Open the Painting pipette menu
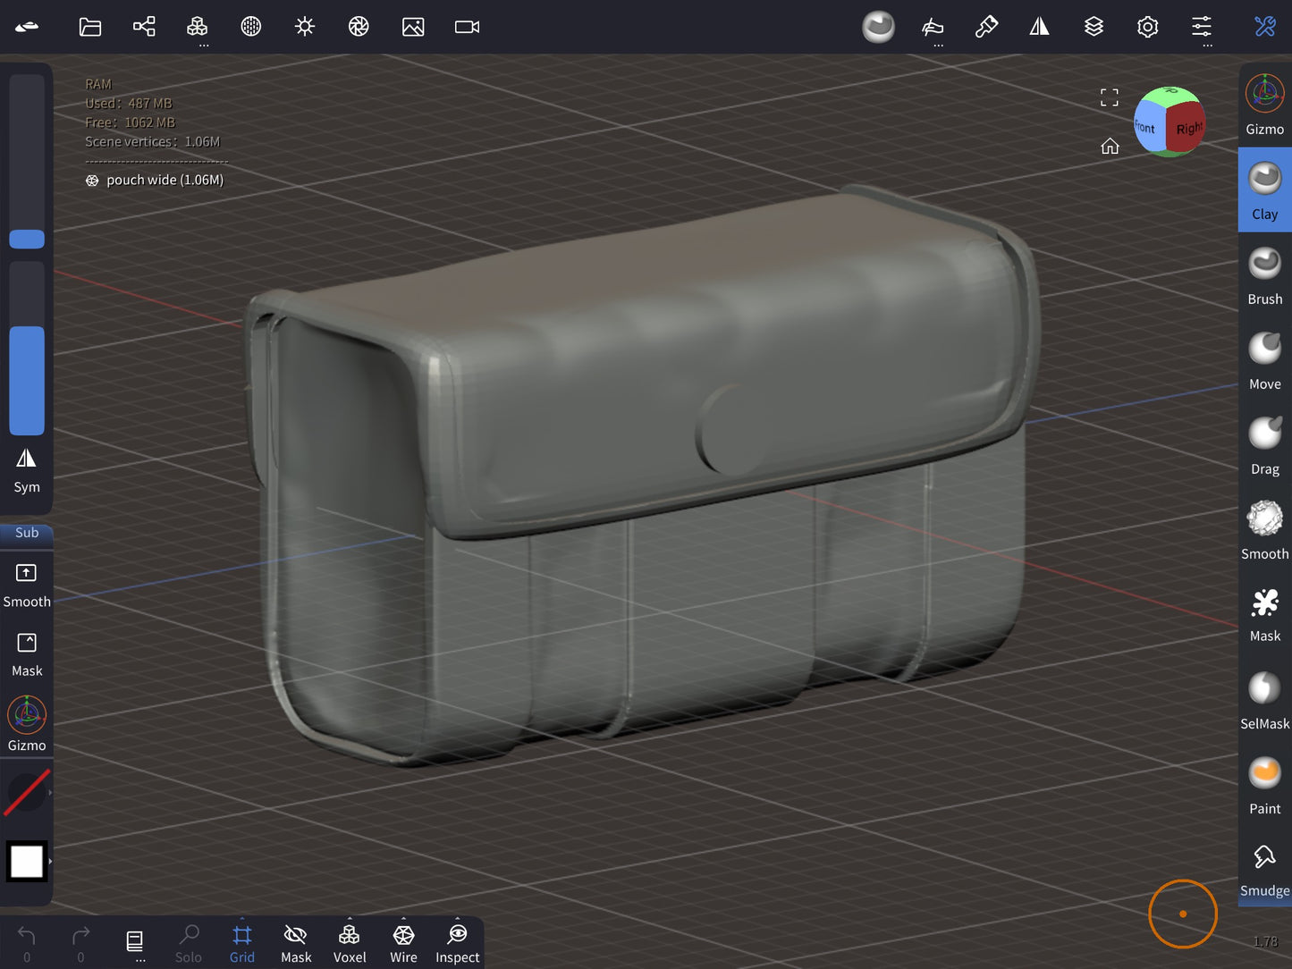This screenshot has height=969, width=1292. pos(986,27)
